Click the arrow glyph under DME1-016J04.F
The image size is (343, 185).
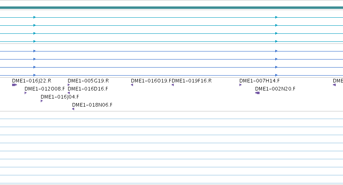click(x=42, y=101)
